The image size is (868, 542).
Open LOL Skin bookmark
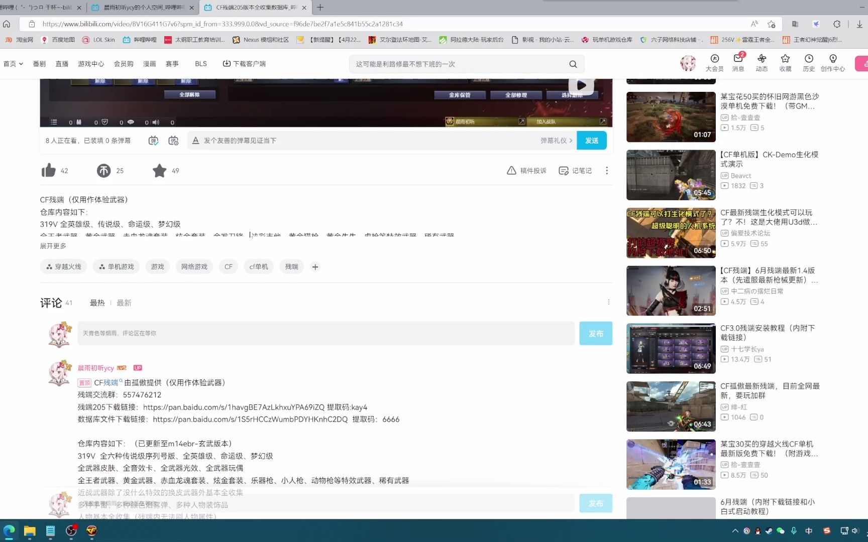[x=98, y=40]
